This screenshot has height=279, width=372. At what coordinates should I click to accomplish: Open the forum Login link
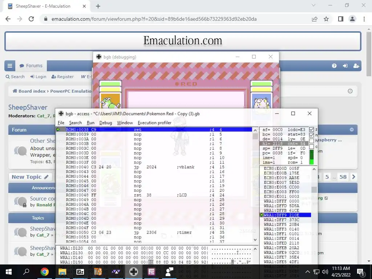(x=38, y=77)
